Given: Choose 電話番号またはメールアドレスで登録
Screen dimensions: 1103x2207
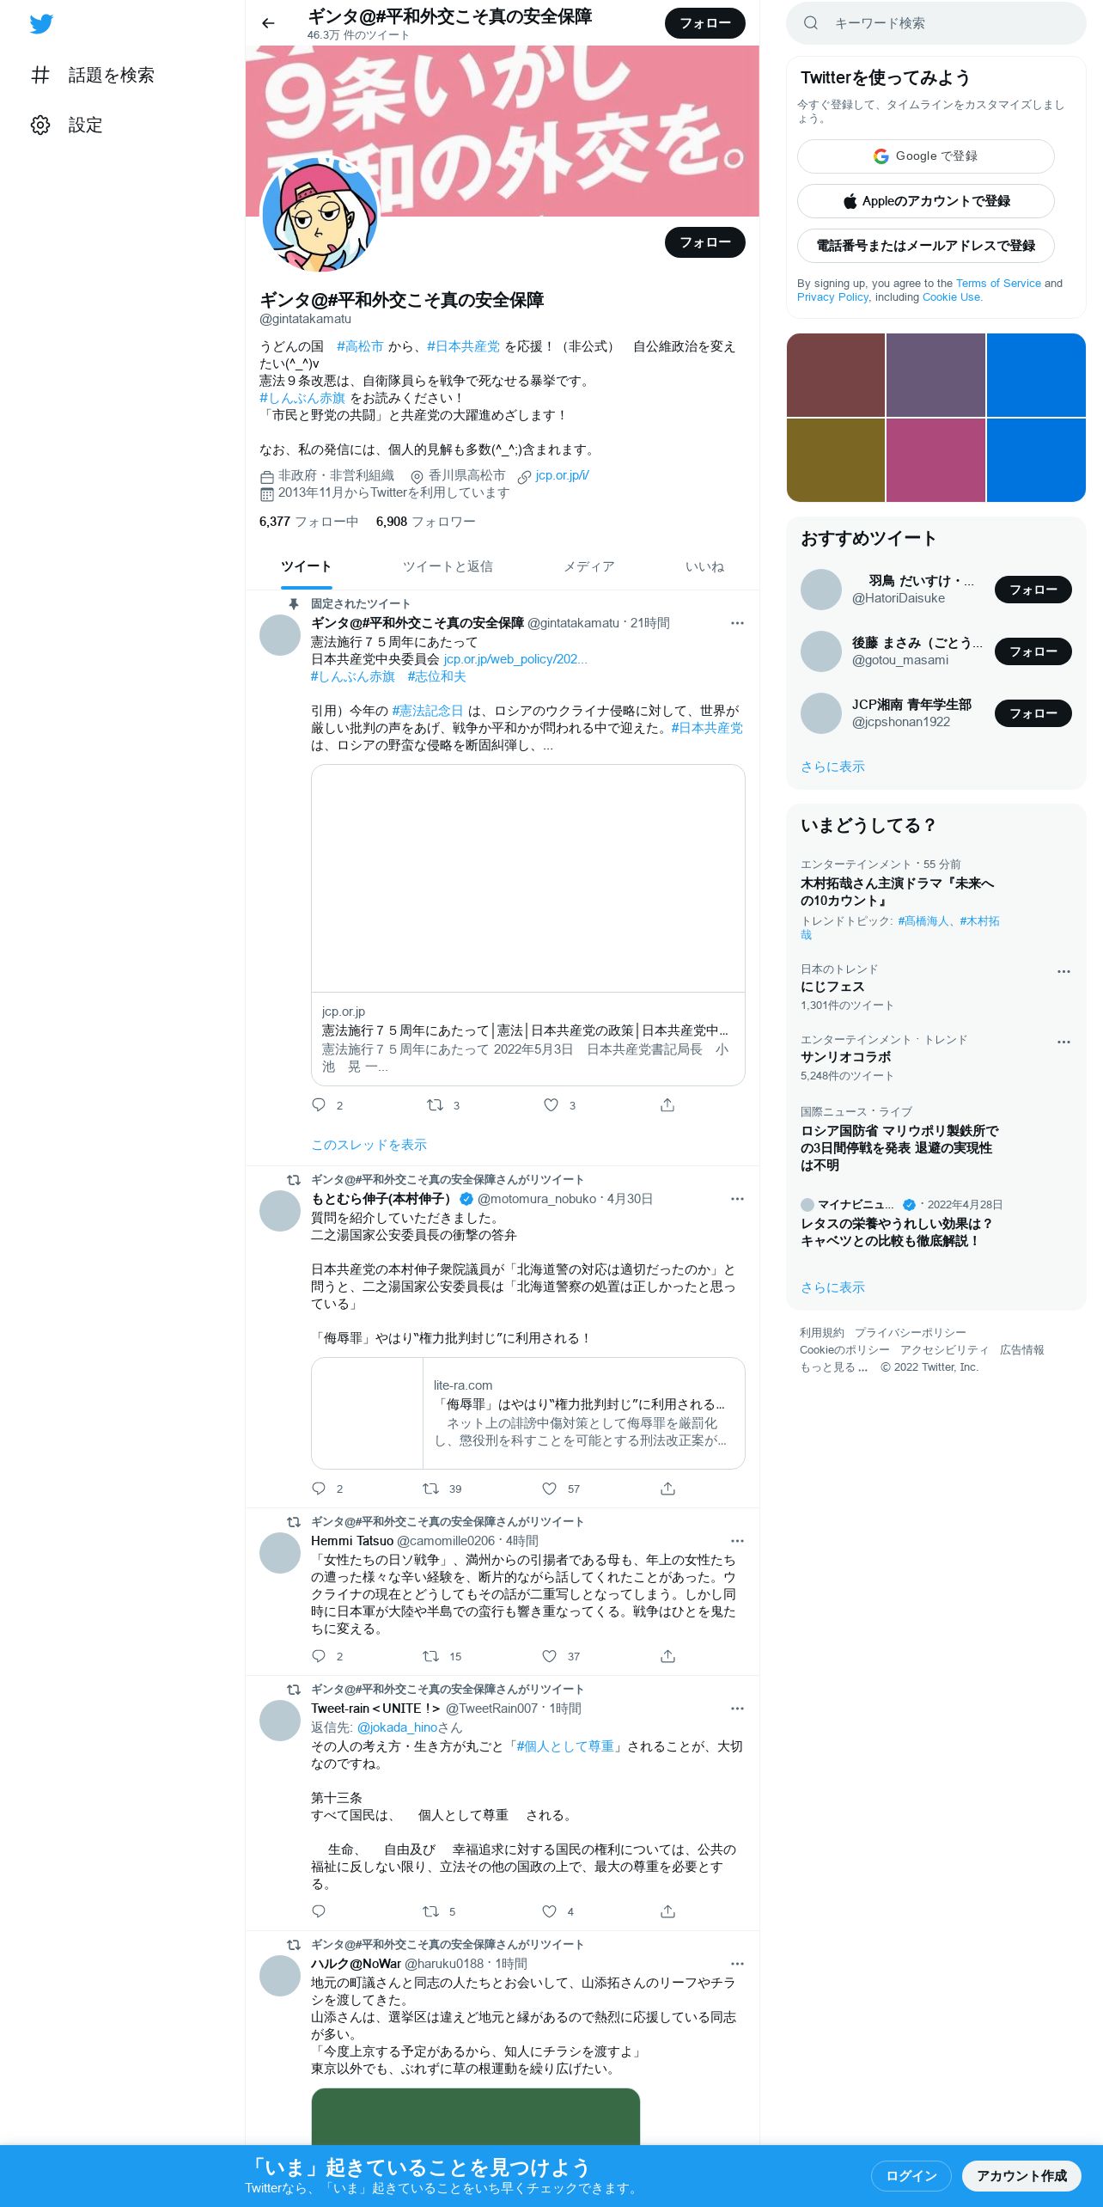Looking at the screenshot, I should tap(925, 245).
